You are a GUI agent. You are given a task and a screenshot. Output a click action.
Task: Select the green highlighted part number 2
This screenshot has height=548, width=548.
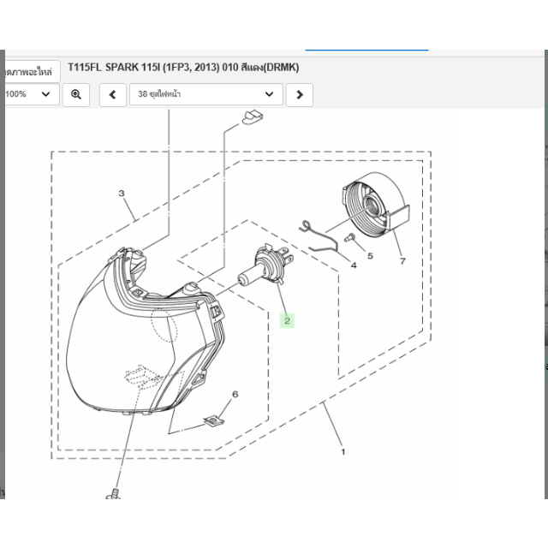pyautogui.click(x=288, y=321)
